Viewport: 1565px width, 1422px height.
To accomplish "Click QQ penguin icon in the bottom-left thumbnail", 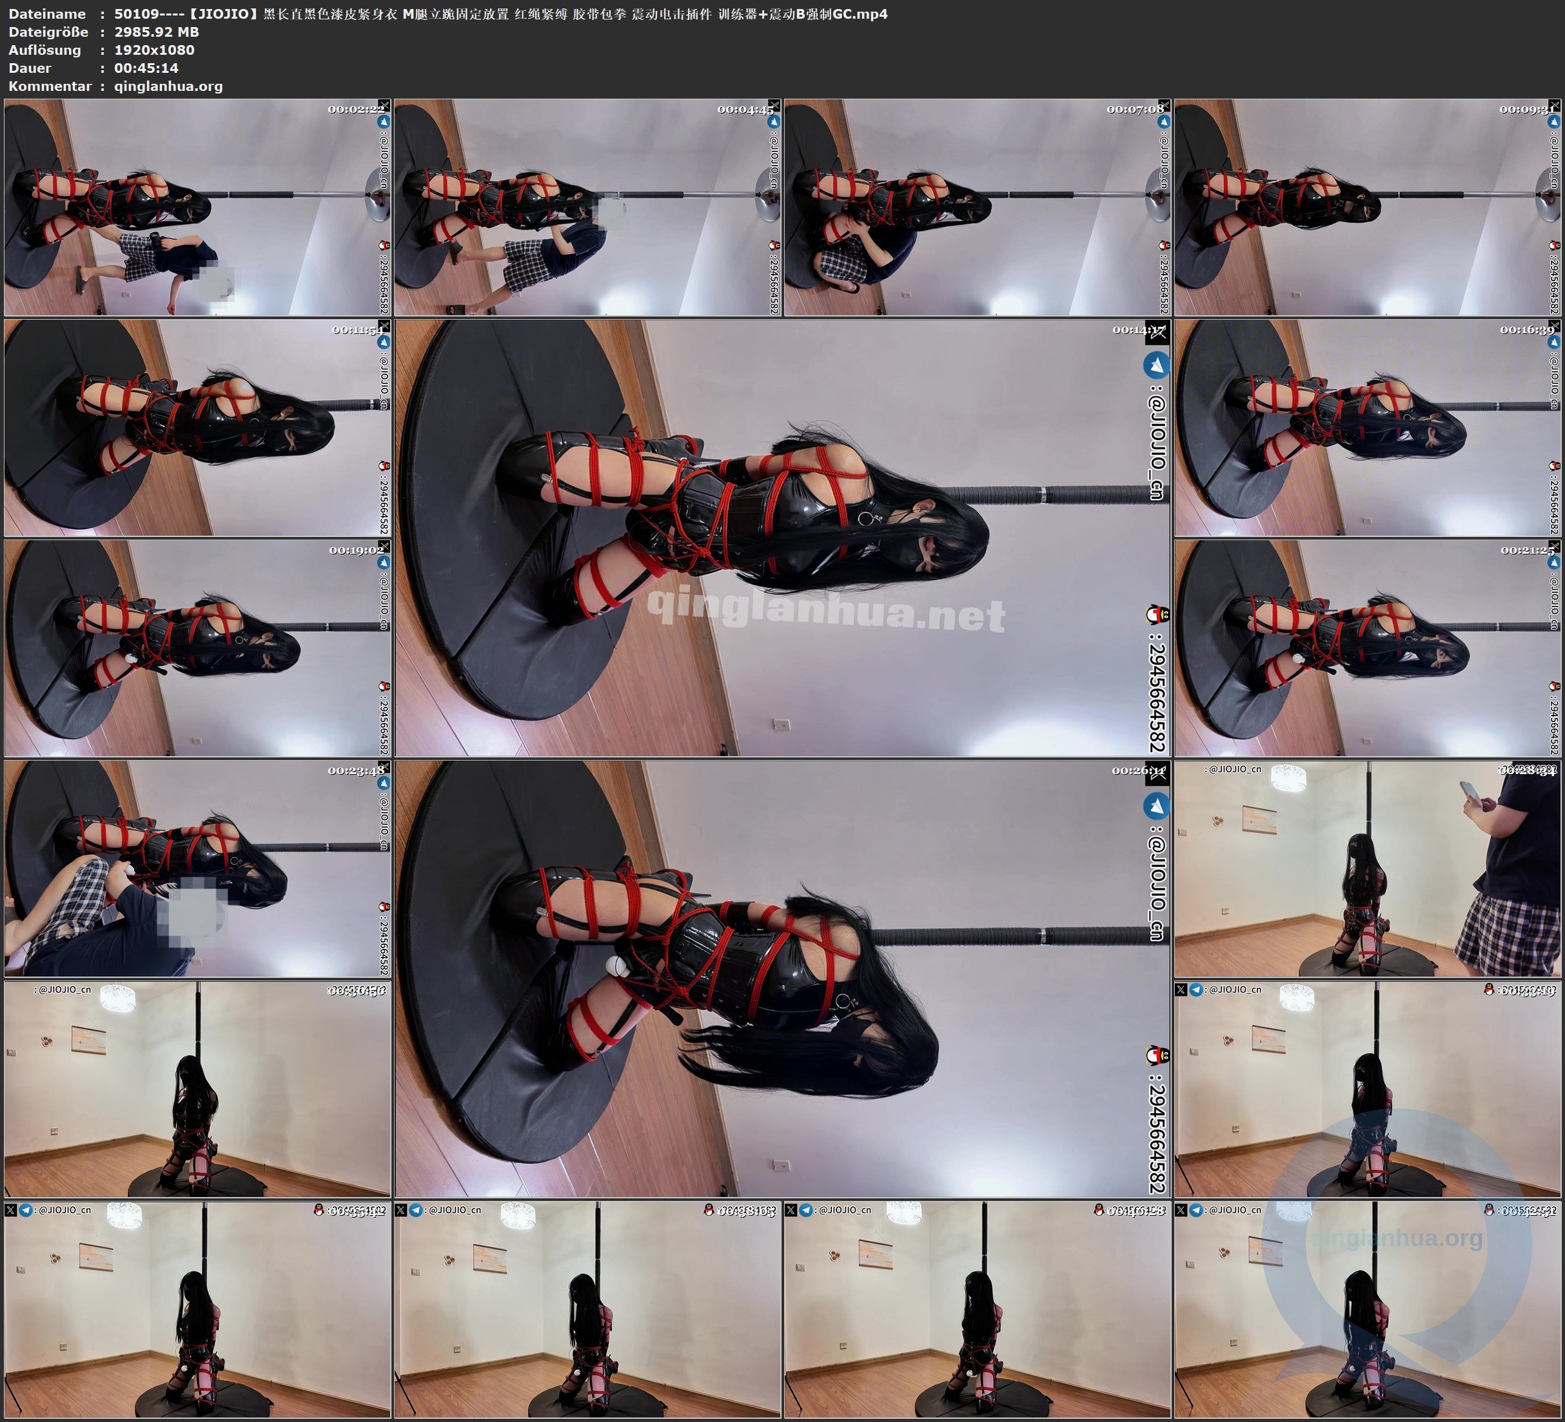I will pos(319,1210).
